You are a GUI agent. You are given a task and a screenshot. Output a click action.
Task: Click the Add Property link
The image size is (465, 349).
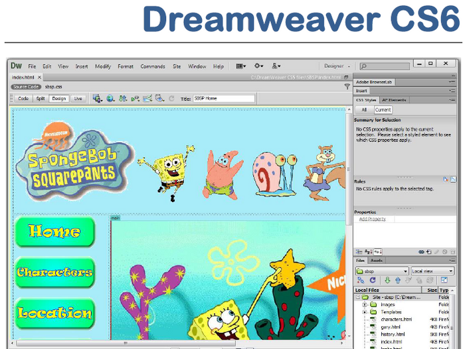[373, 219]
